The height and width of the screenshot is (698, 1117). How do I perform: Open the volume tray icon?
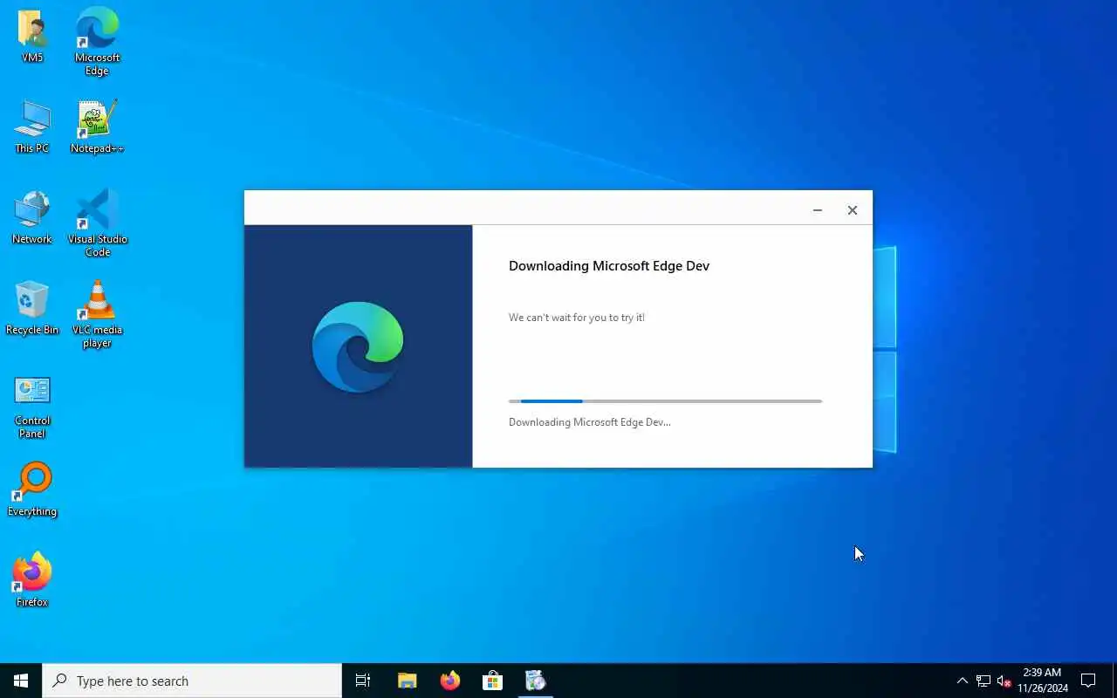tap(1004, 681)
